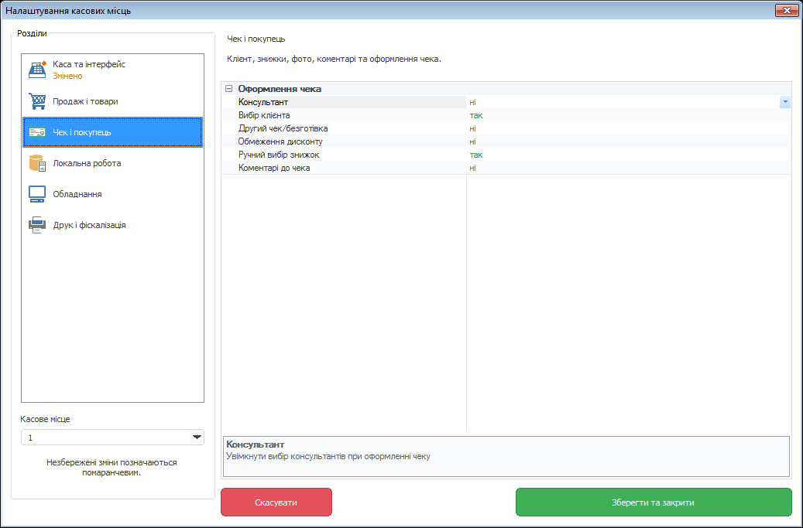The image size is (803, 528).
Task: Click the Скасувати button
Action: (x=276, y=502)
